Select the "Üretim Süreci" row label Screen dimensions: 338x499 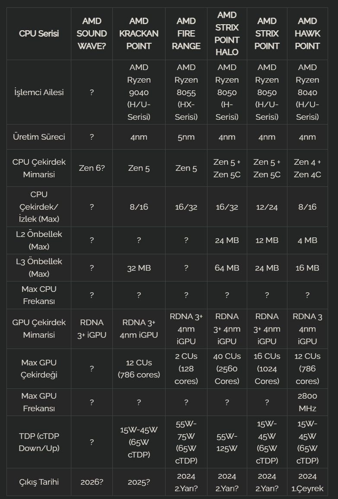[x=39, y=137]
